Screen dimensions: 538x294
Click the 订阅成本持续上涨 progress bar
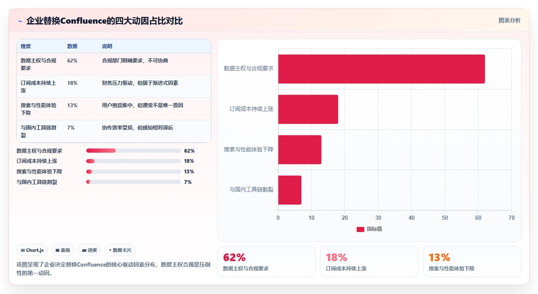[x=134, y=161]
